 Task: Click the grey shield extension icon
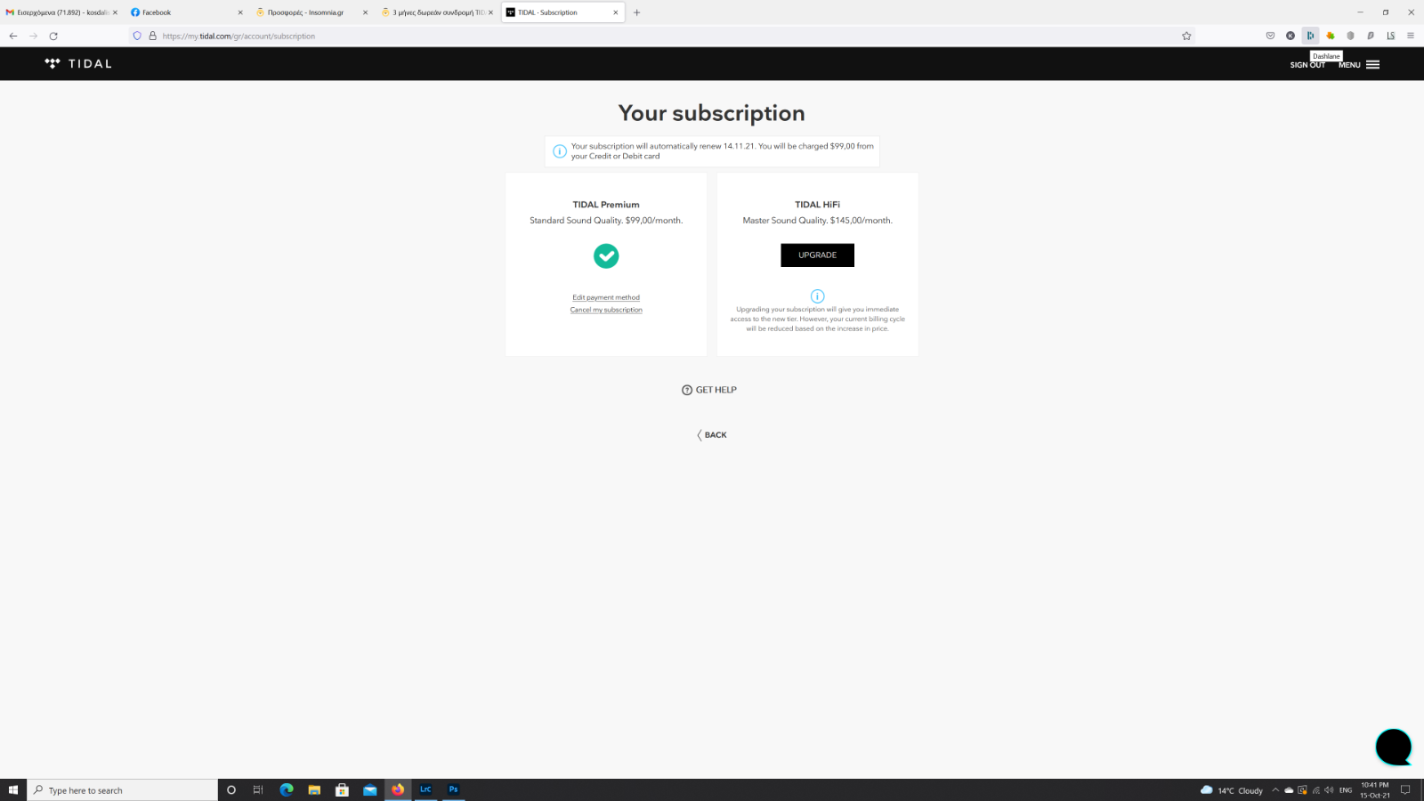[1350, 36]
